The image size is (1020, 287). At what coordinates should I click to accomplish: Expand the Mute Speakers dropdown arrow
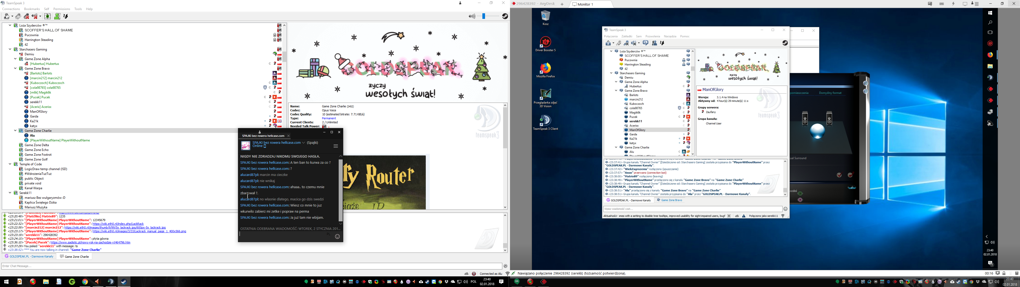tap(40, 16)
